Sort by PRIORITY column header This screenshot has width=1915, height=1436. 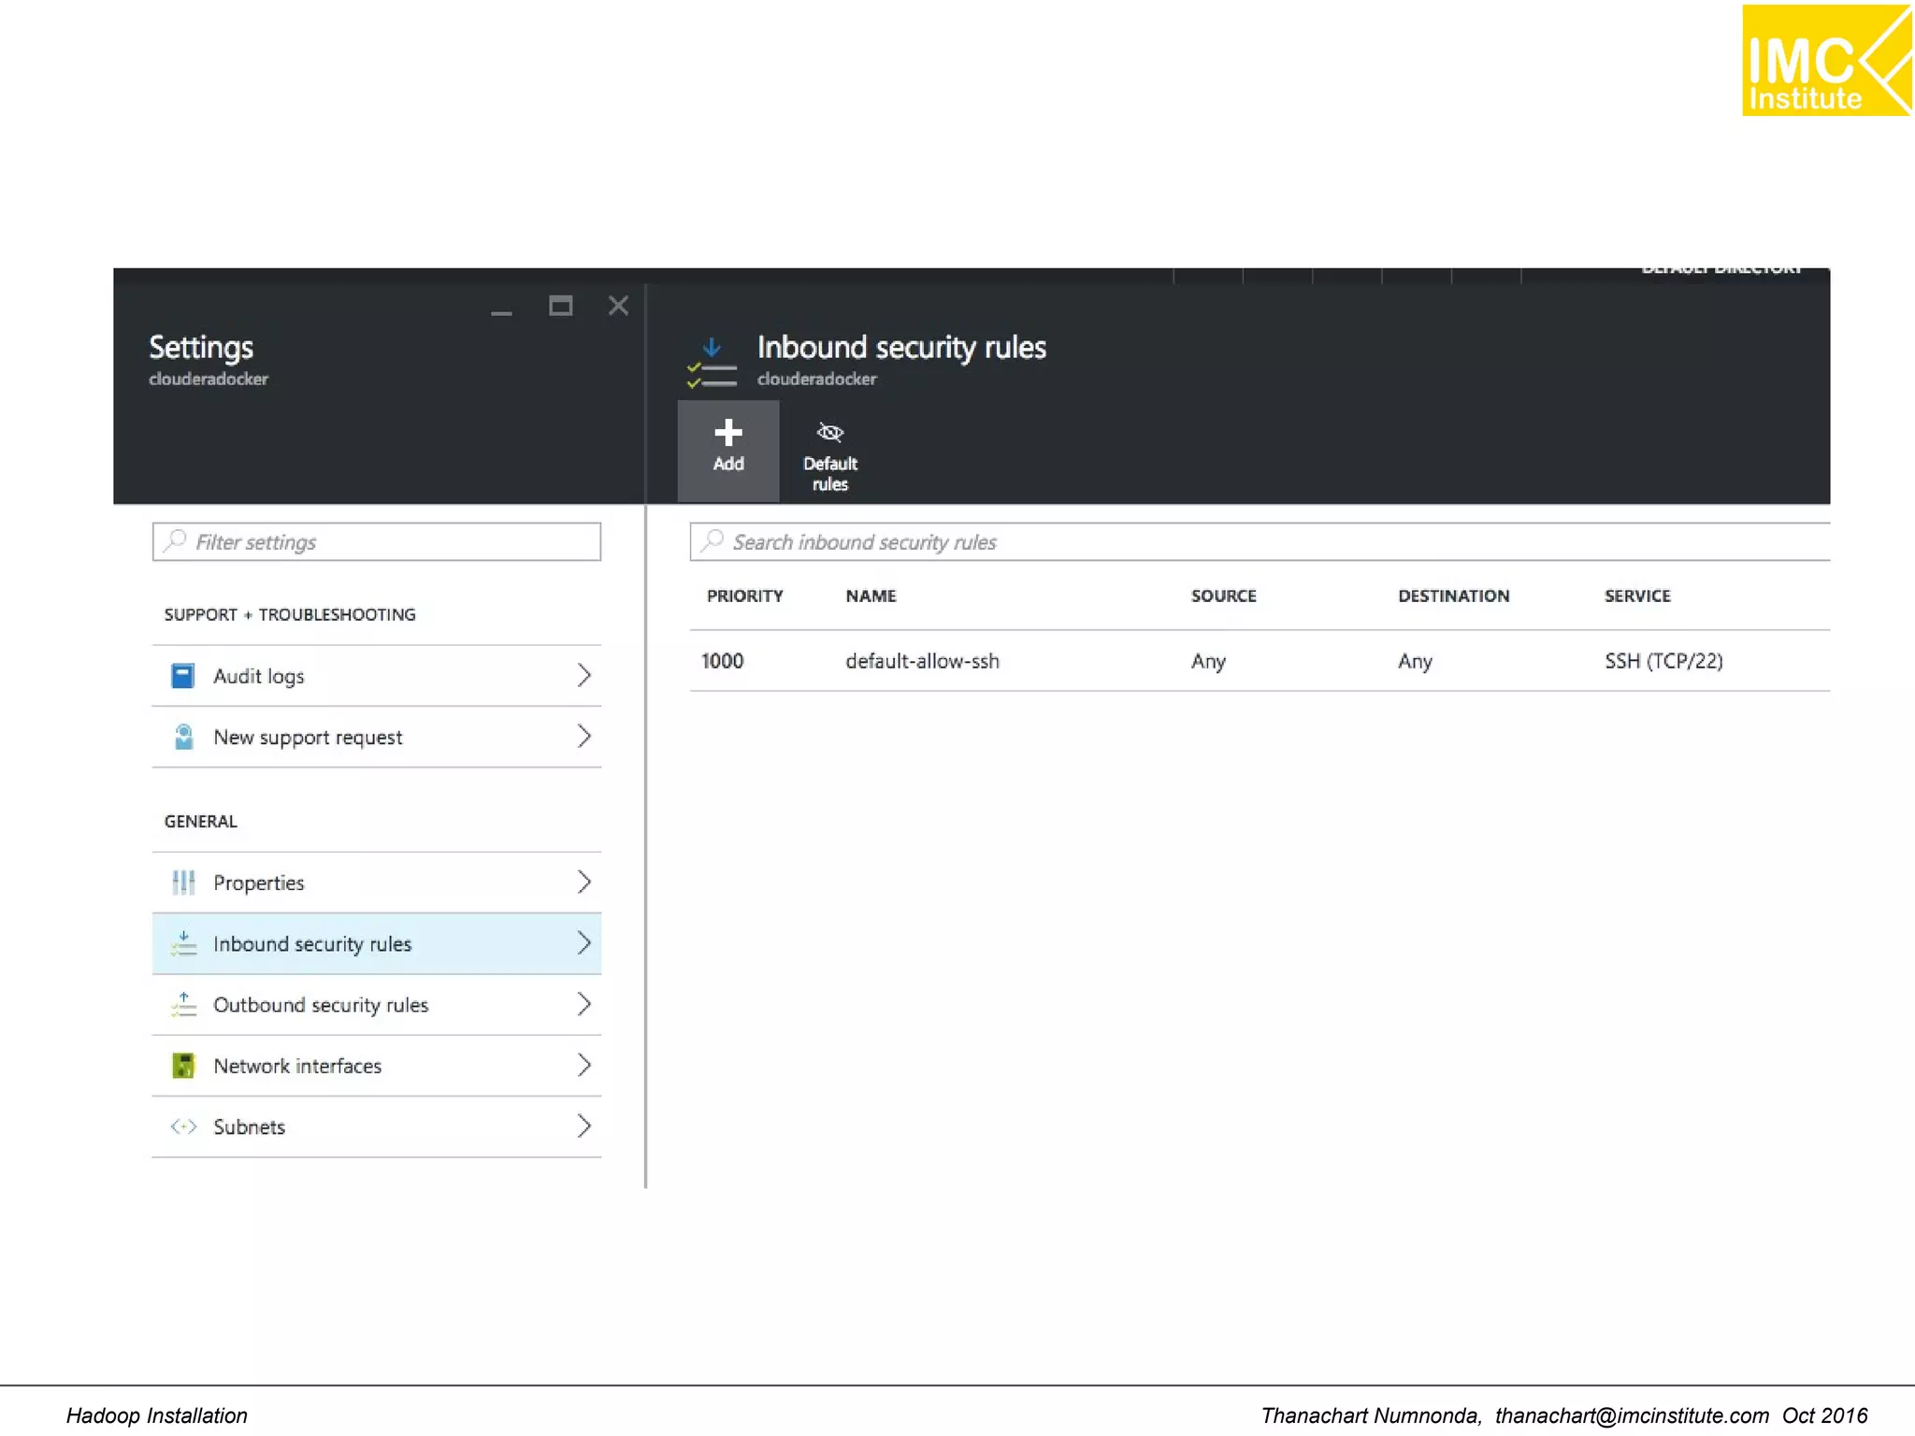[744, 596]
